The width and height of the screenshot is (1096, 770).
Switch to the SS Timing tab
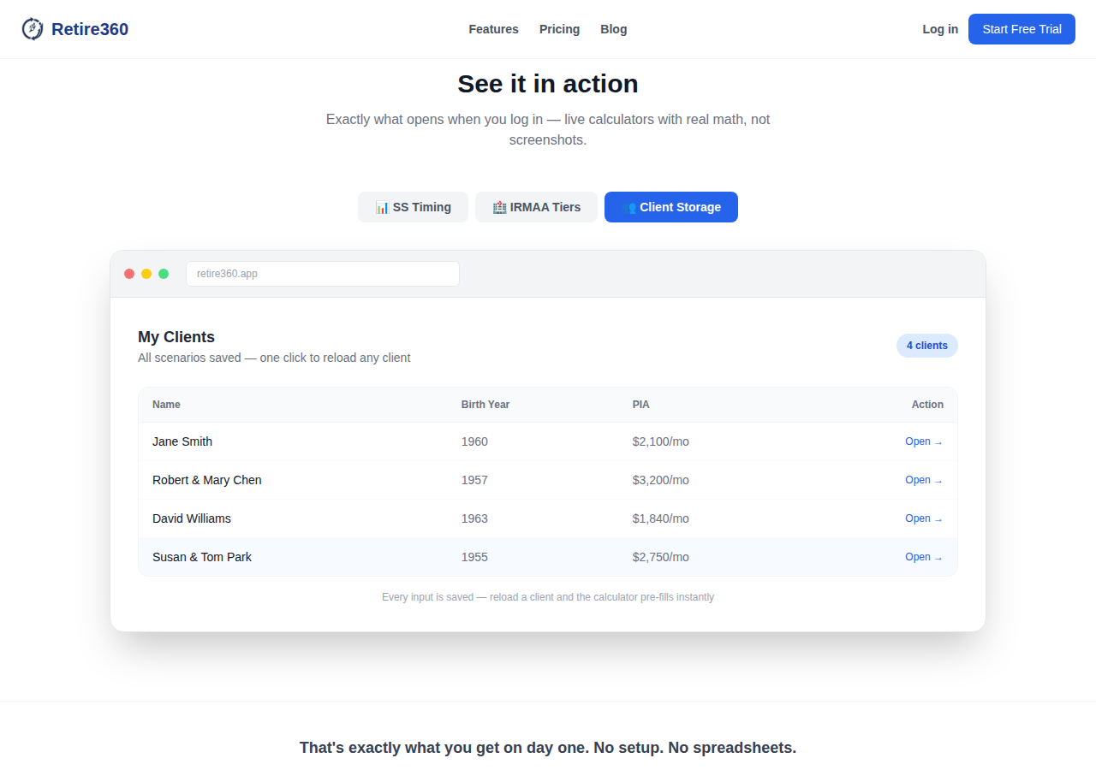(413, 207)
